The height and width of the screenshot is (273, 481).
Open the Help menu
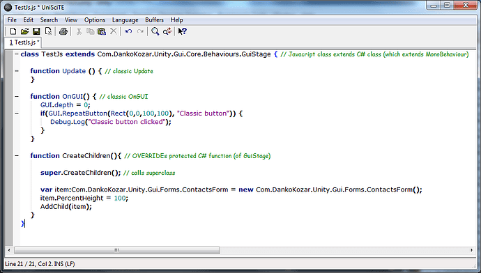176,20
